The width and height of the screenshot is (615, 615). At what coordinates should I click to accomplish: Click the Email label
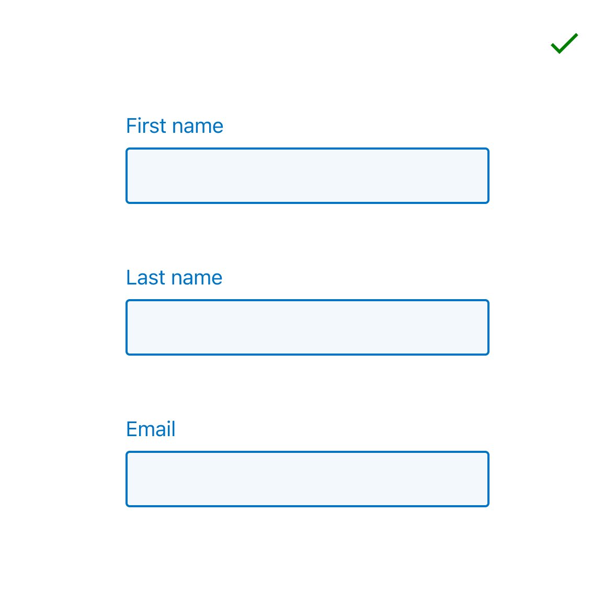click(x=151, y=429)
